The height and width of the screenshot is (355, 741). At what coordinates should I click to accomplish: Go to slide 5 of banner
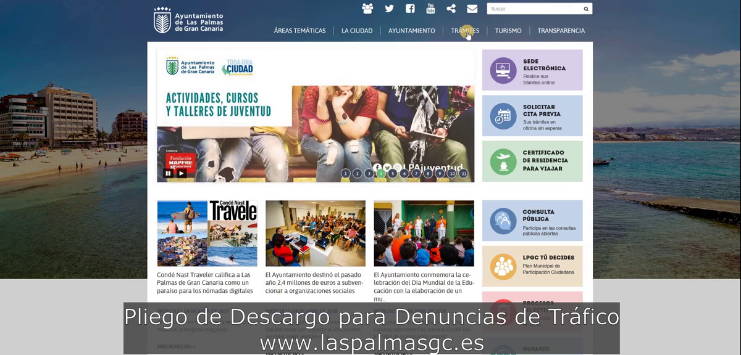coord(393,174)
